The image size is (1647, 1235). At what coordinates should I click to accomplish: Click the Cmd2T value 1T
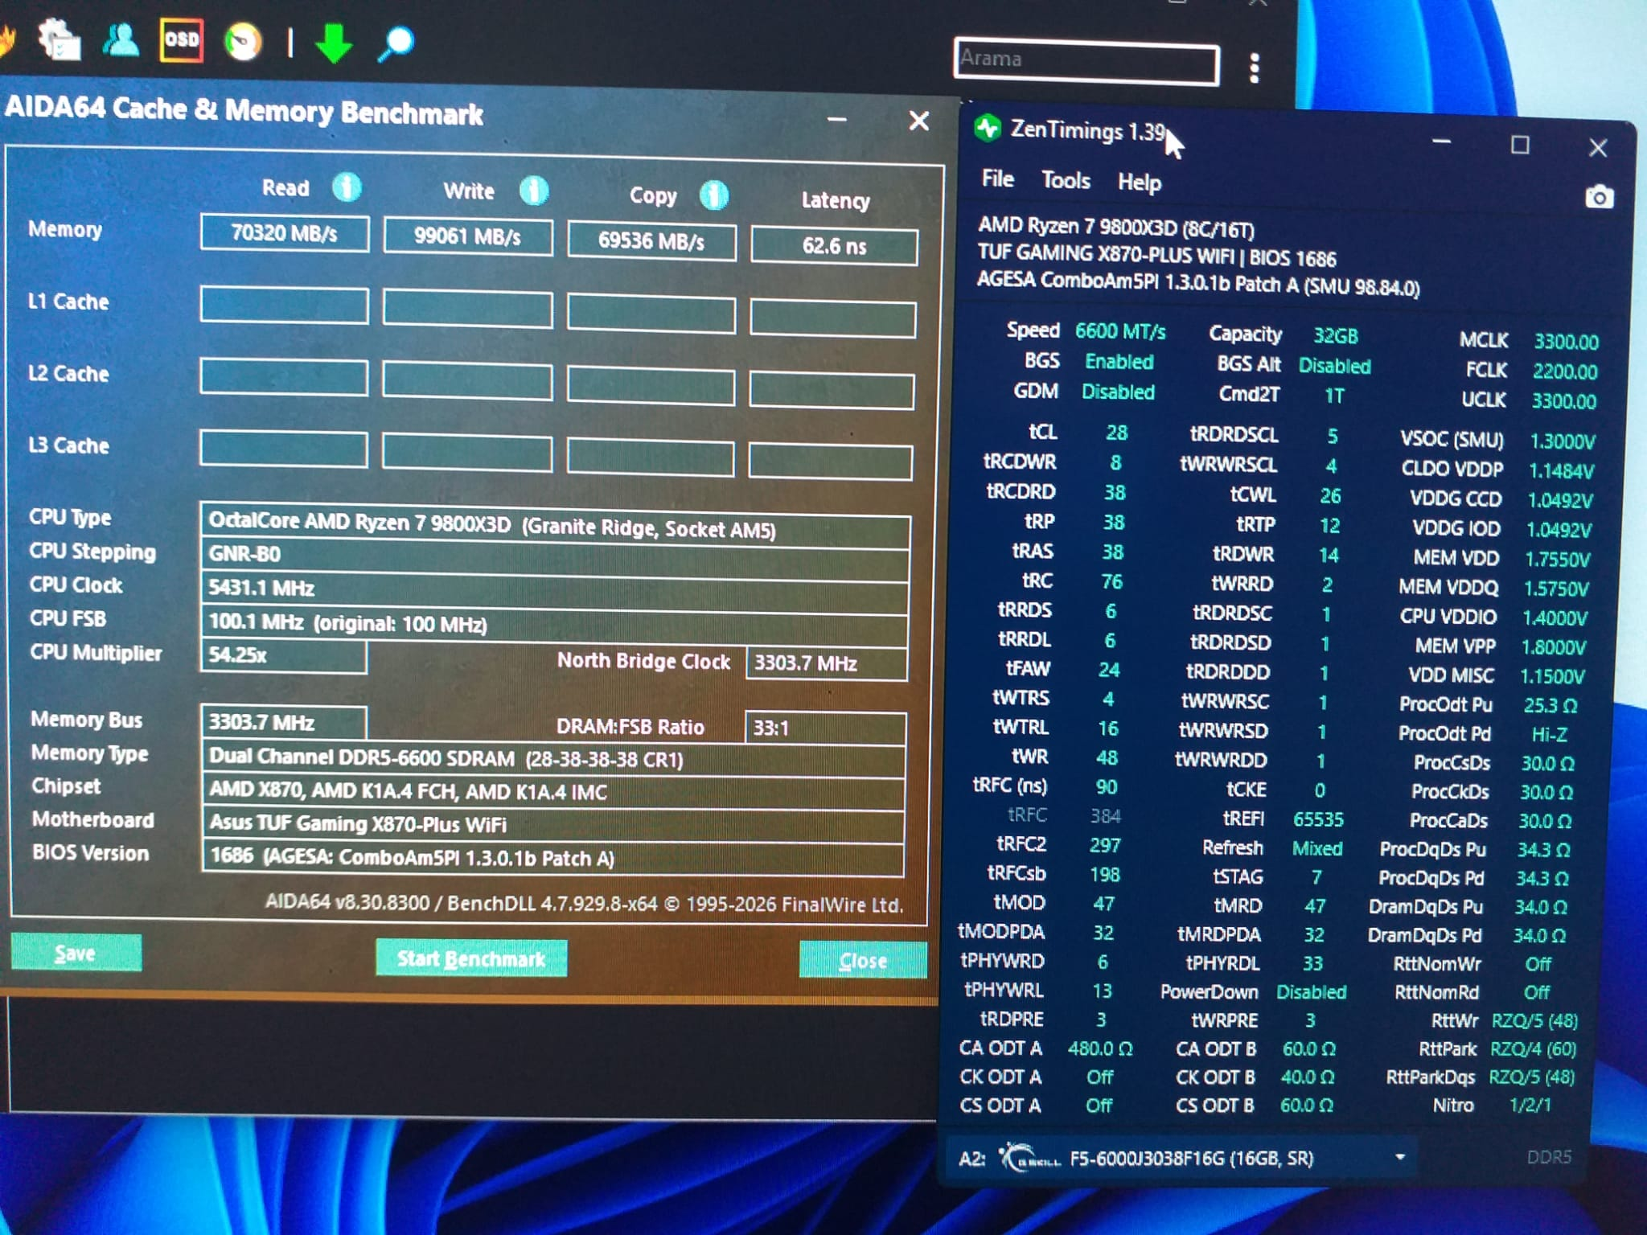pyautogui.click(x=1334, y=396)
